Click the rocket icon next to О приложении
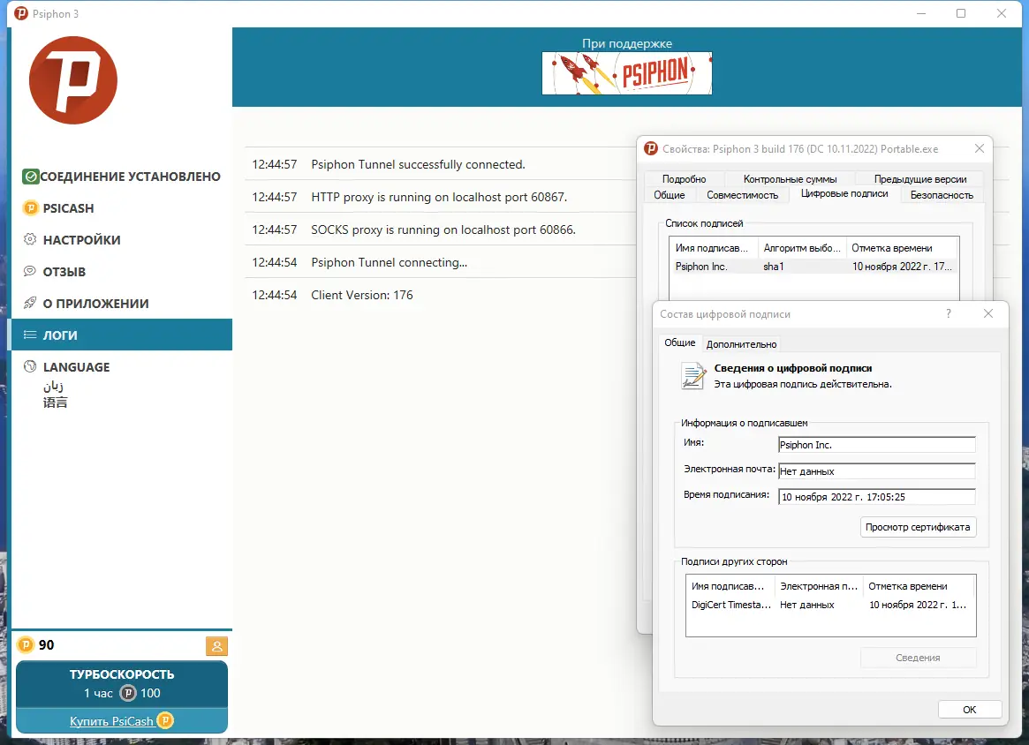Image resolution: width=1029 pixels, height=745 pixels. click(x=29, y=303)
